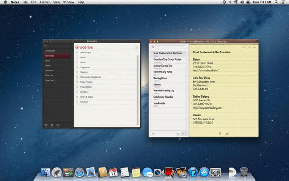289x181 pixels.
Task: Open Spotlight search in the menu bar
Action: [276, 2]
